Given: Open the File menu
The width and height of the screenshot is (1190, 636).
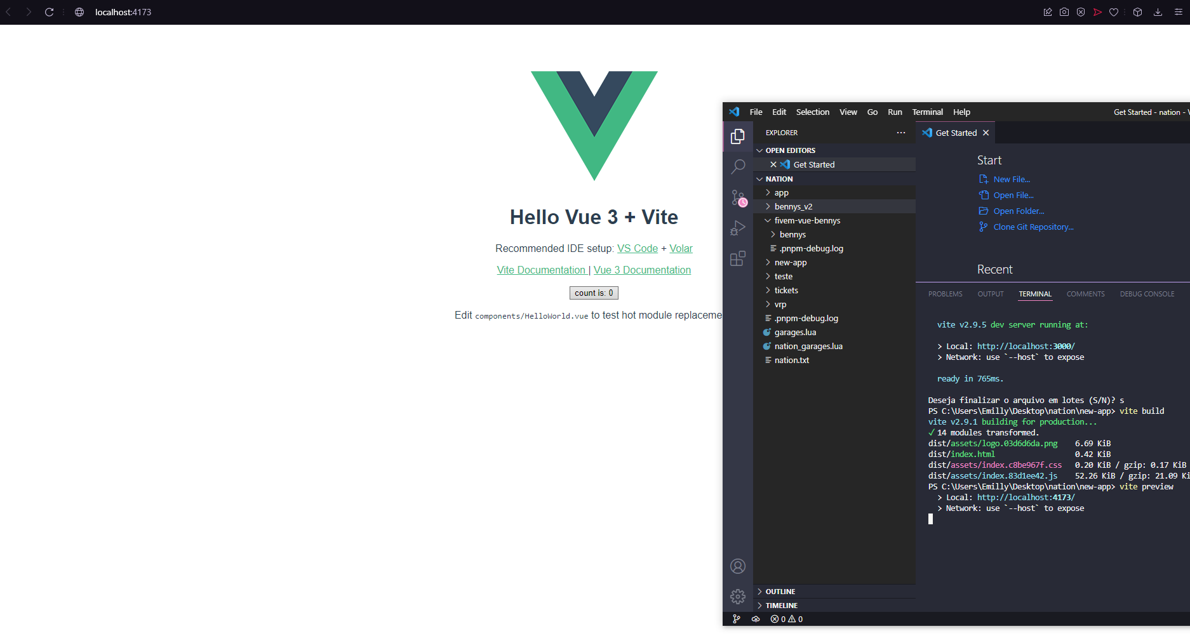Looking at the screenshot, I should point(756,112).
